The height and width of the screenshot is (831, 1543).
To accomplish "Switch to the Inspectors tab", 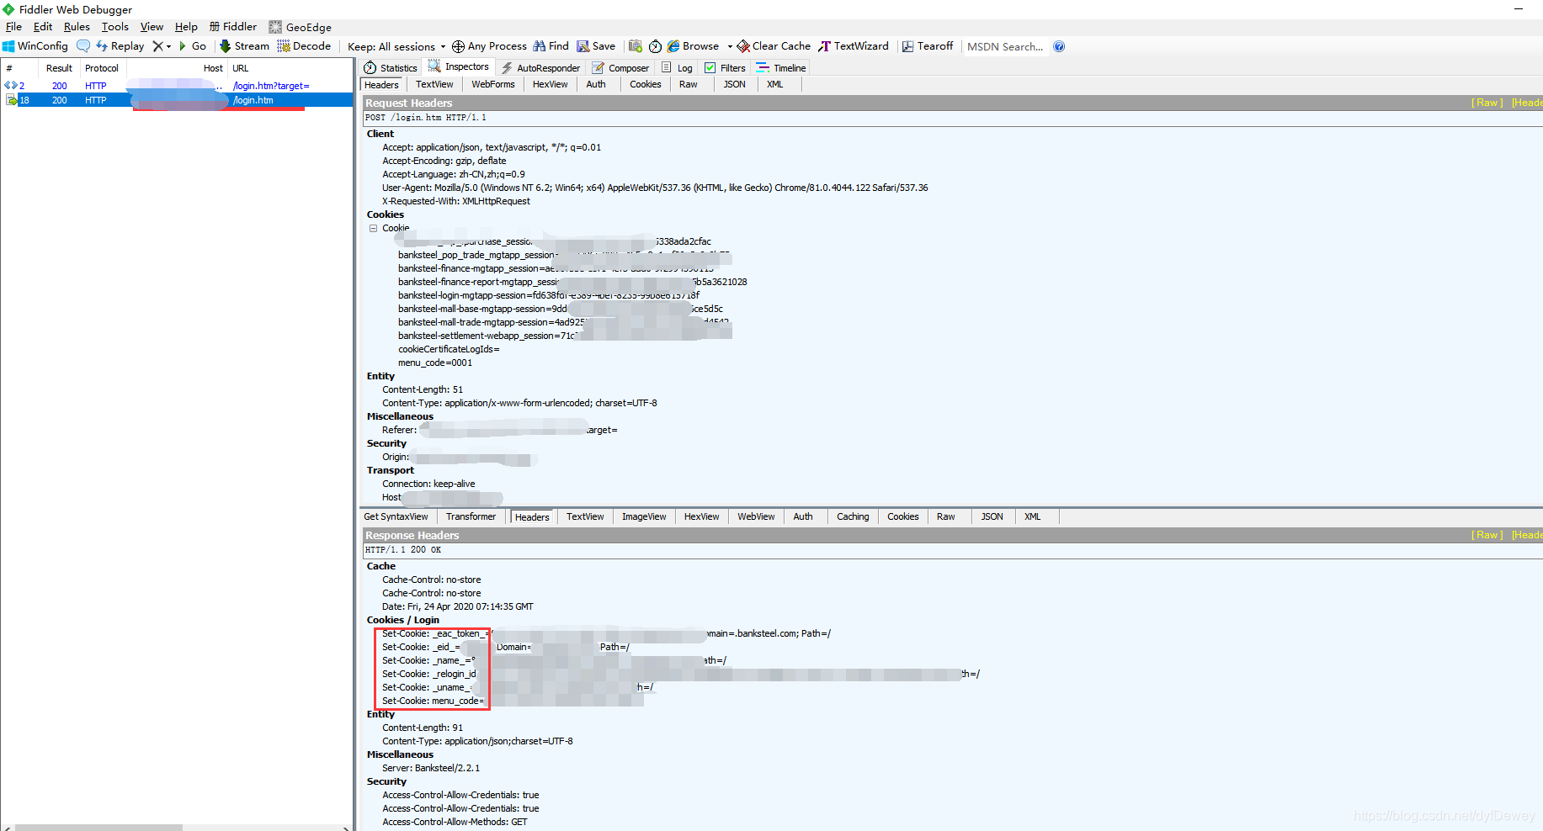I will [x=459, y=66].
